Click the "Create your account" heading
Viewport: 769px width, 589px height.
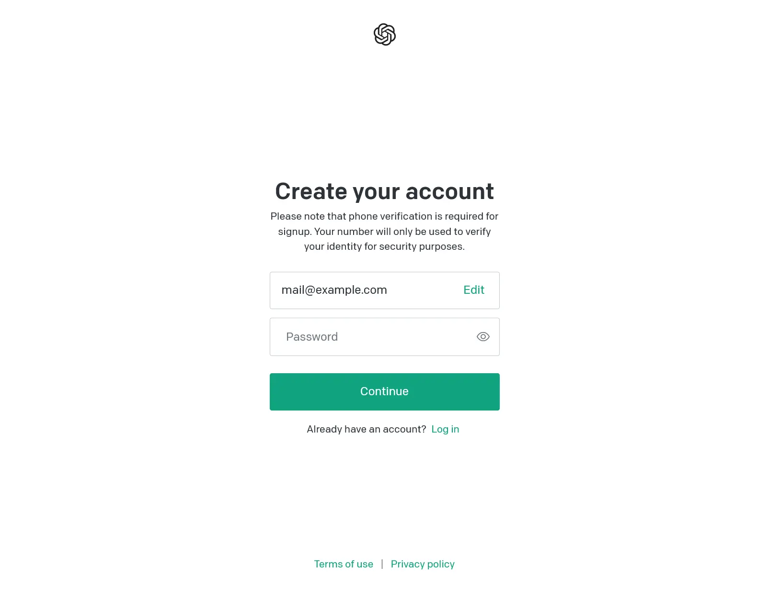tap(384, 191)
